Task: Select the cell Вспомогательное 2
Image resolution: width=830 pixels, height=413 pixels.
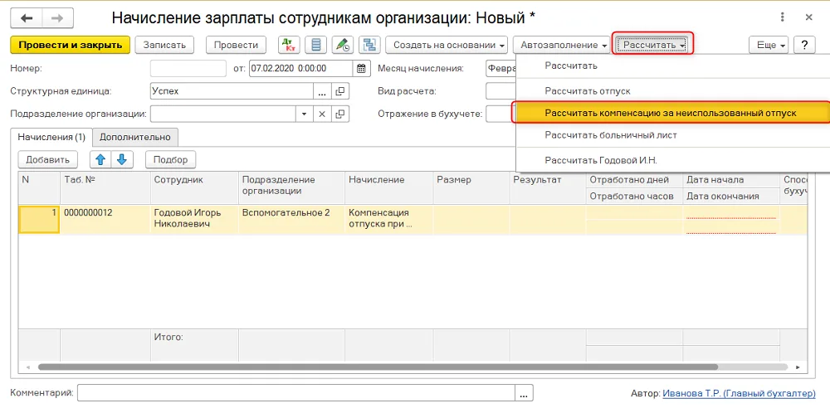Action: pyautogui.click(x=291, y=218)
